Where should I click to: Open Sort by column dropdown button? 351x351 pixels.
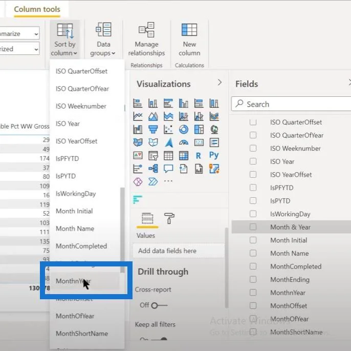[64, 39]
